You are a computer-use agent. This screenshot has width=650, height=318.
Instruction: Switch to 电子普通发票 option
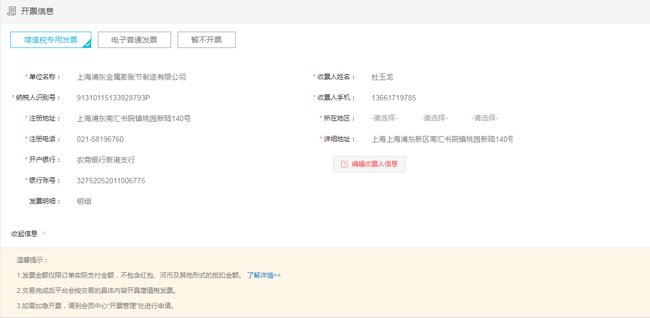click(134, 40)
